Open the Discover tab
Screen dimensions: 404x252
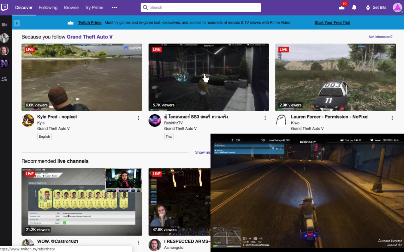click(x=24, y=8)
